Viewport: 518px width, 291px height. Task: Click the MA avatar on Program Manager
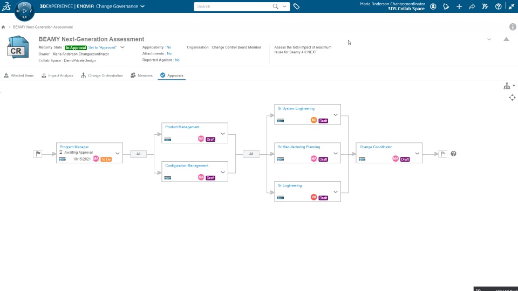96,158
